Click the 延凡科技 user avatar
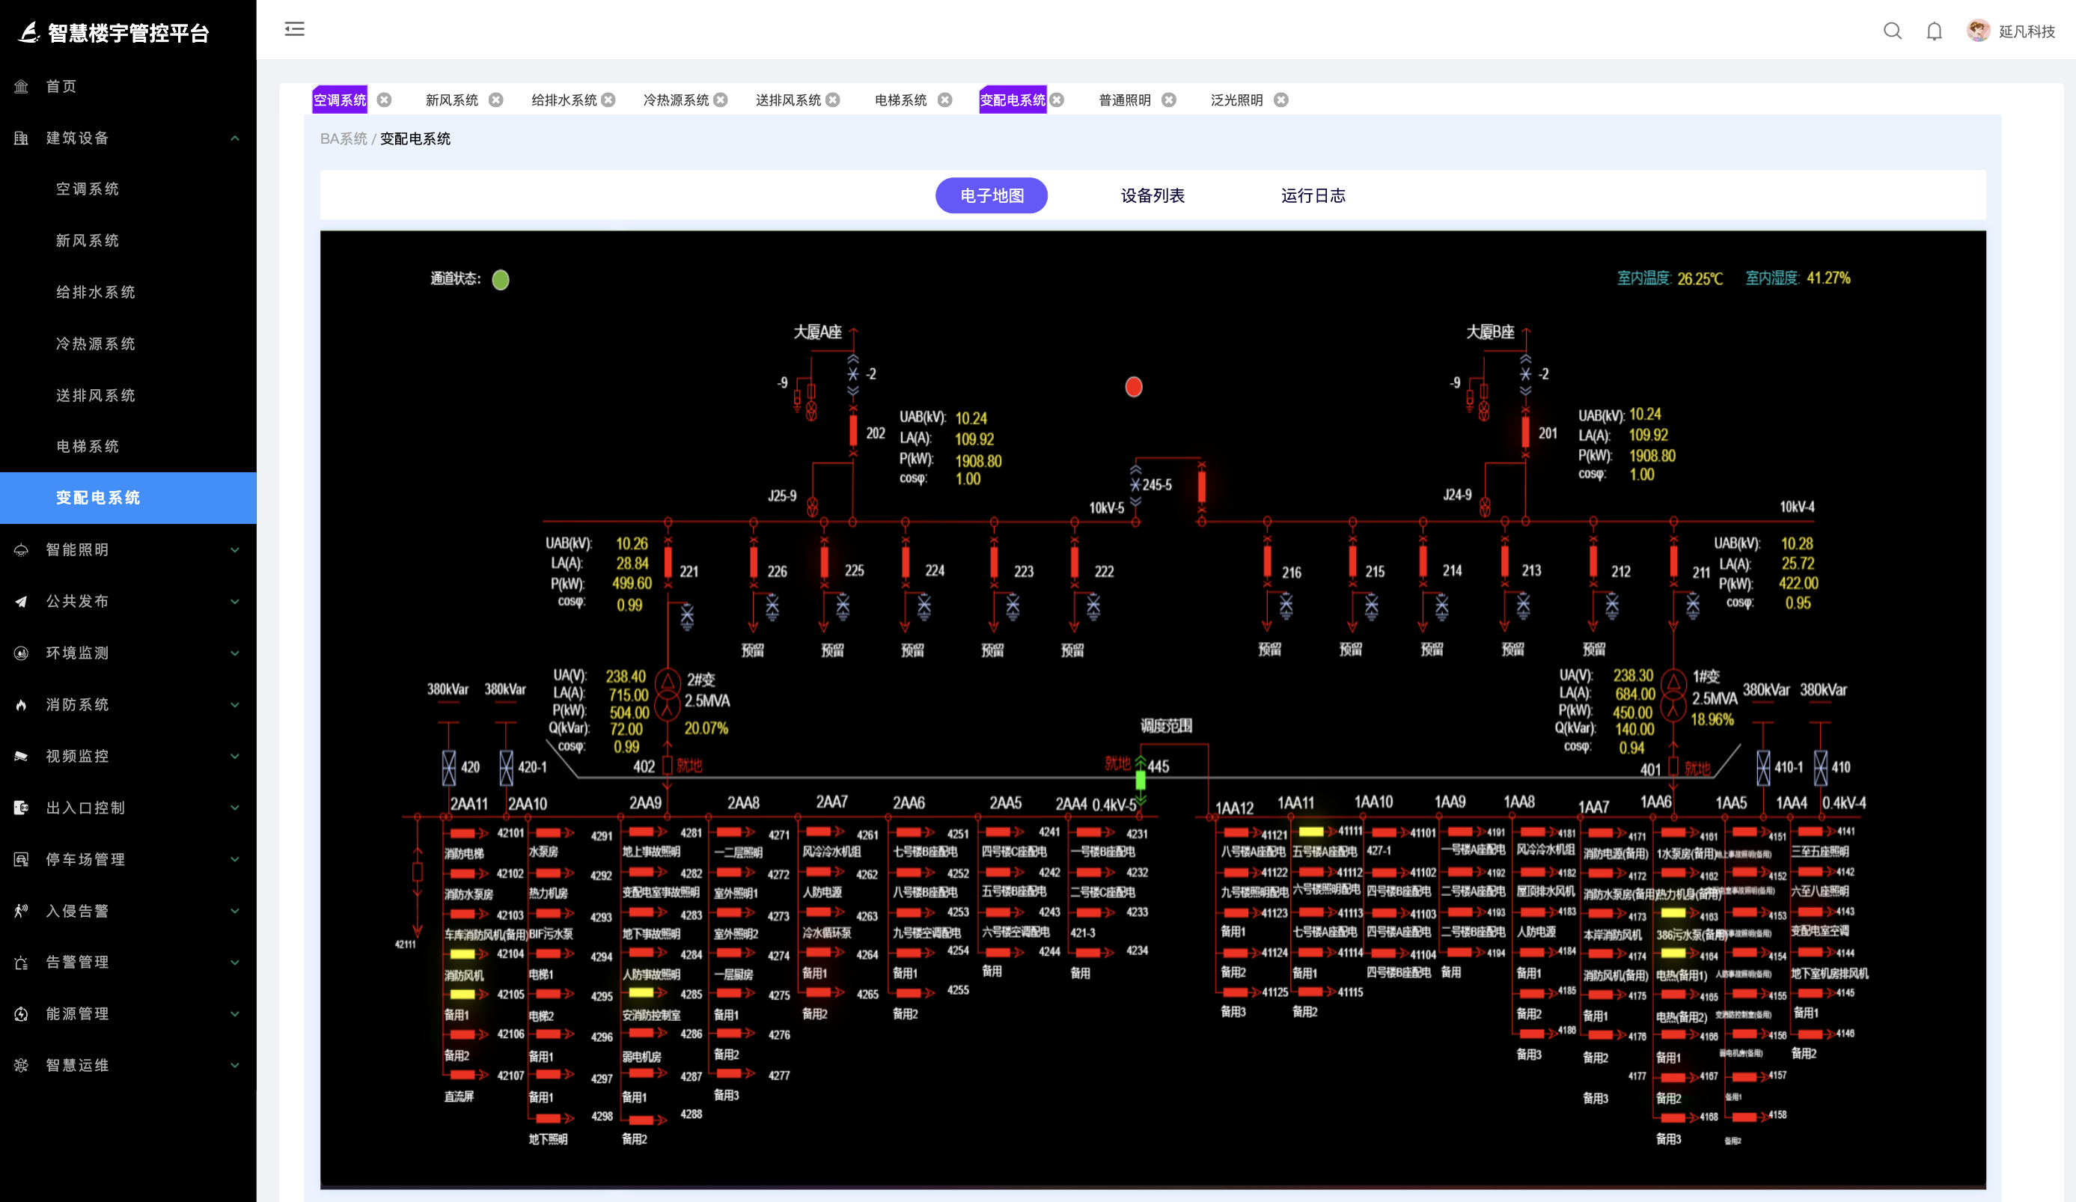The height and width of the screenshot is (1202, 2076). [1977, 31]
